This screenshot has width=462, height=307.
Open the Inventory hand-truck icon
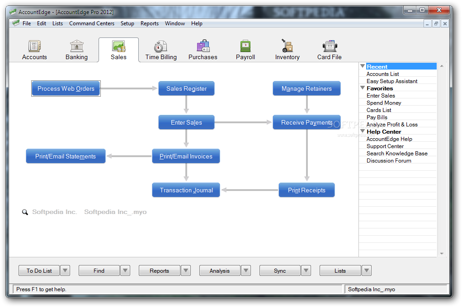point(287,46)
